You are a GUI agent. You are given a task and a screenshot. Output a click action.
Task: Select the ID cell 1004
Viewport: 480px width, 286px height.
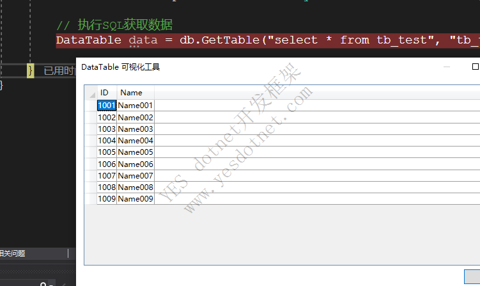point(107,140)
